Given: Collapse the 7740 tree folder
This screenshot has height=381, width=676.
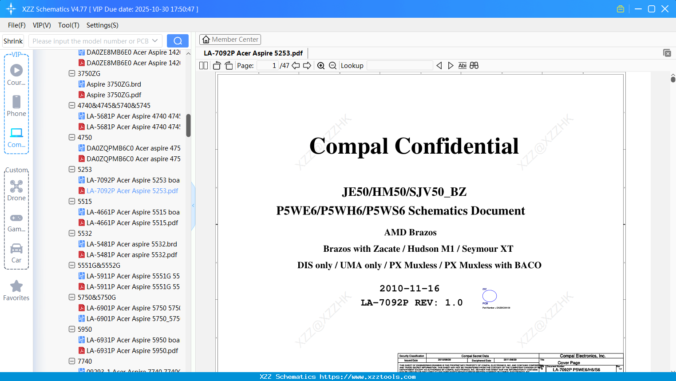Looking at the screenshot, I should click(72, 361).
